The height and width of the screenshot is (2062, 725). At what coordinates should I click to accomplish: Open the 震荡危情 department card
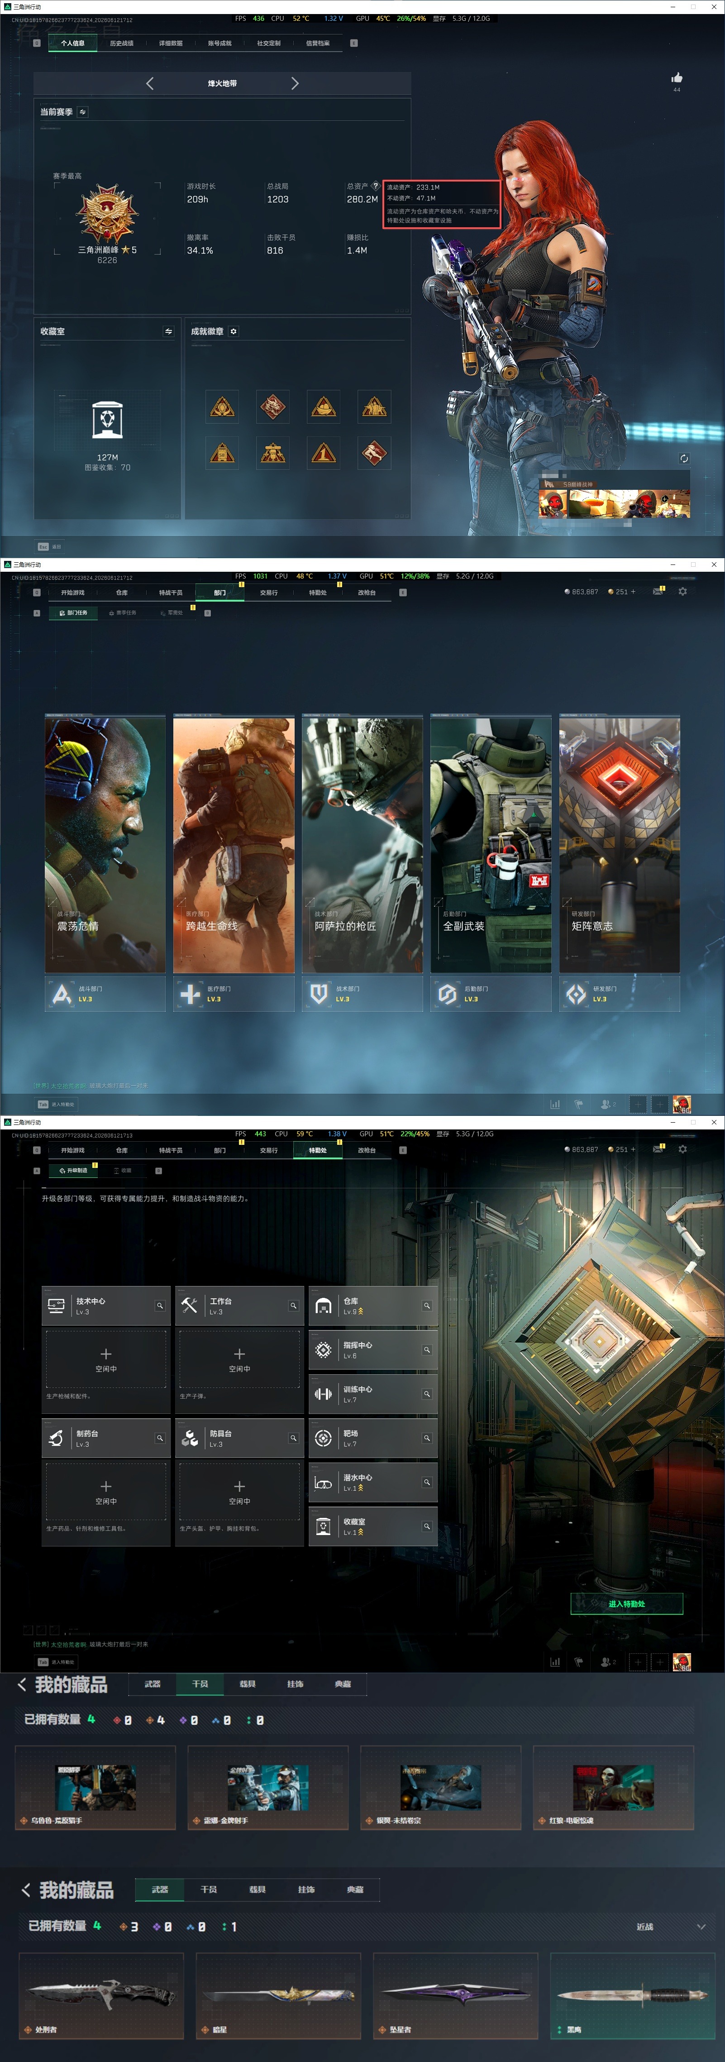pyautogui.click(x=105, y=844)
